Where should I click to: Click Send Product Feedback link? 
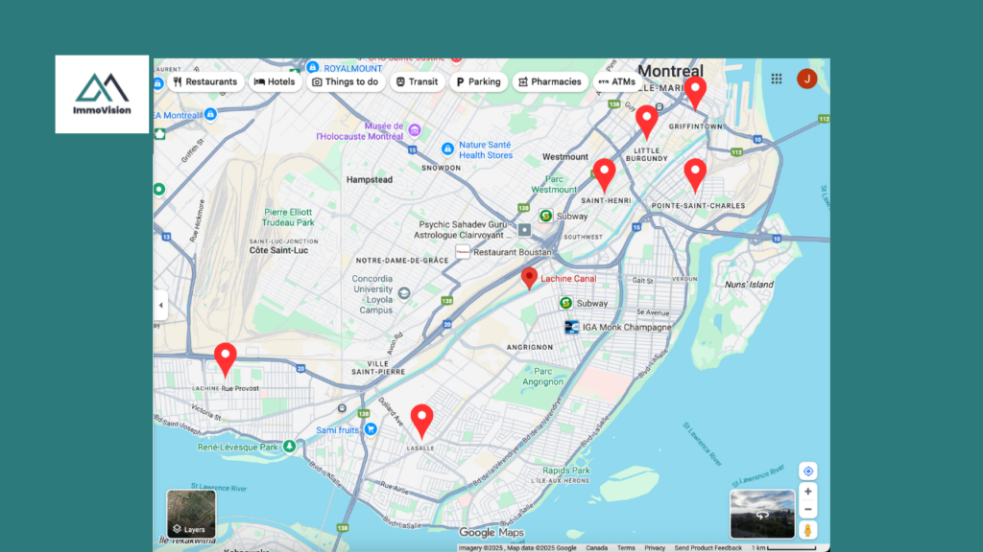pos(708,548)
